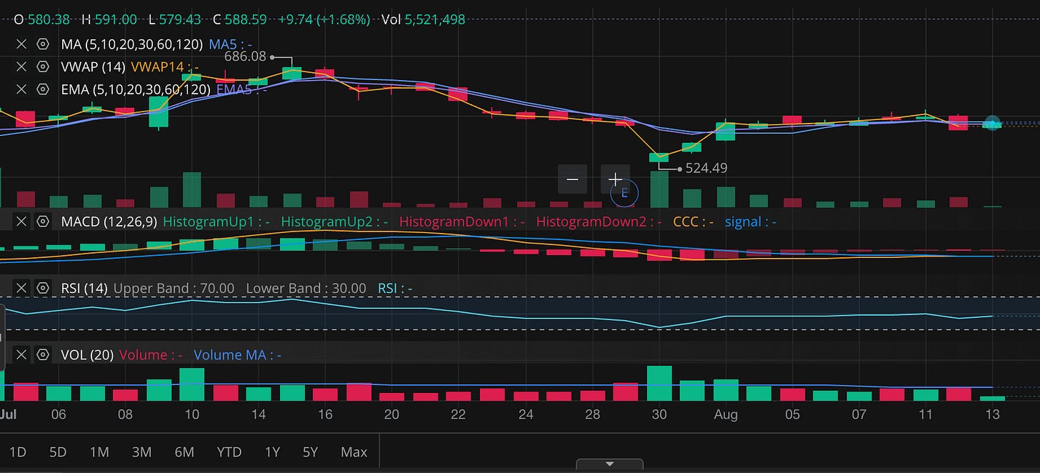Select the 5D time range
The image size is (1040, 473).
58,452
